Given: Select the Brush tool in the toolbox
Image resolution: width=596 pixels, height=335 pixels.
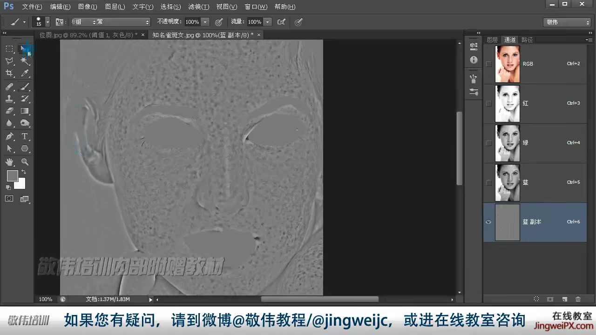Looking at the screenshot, I should pyautogui.click(x=25, y=87).
